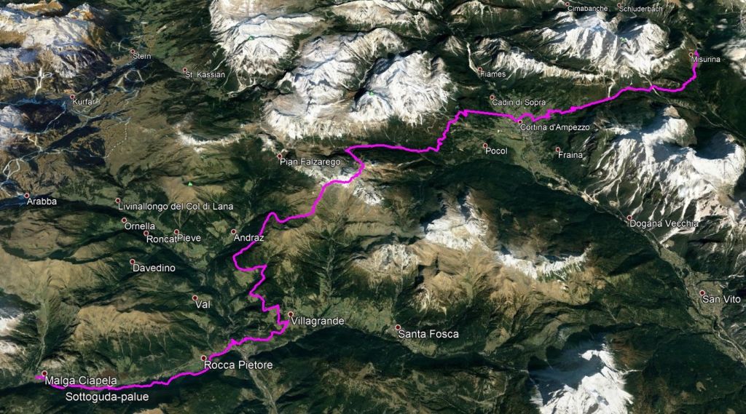The width and height of the screenshot is (746, 414).
Task: Click the Pocol label text
Action: point(496,151)
